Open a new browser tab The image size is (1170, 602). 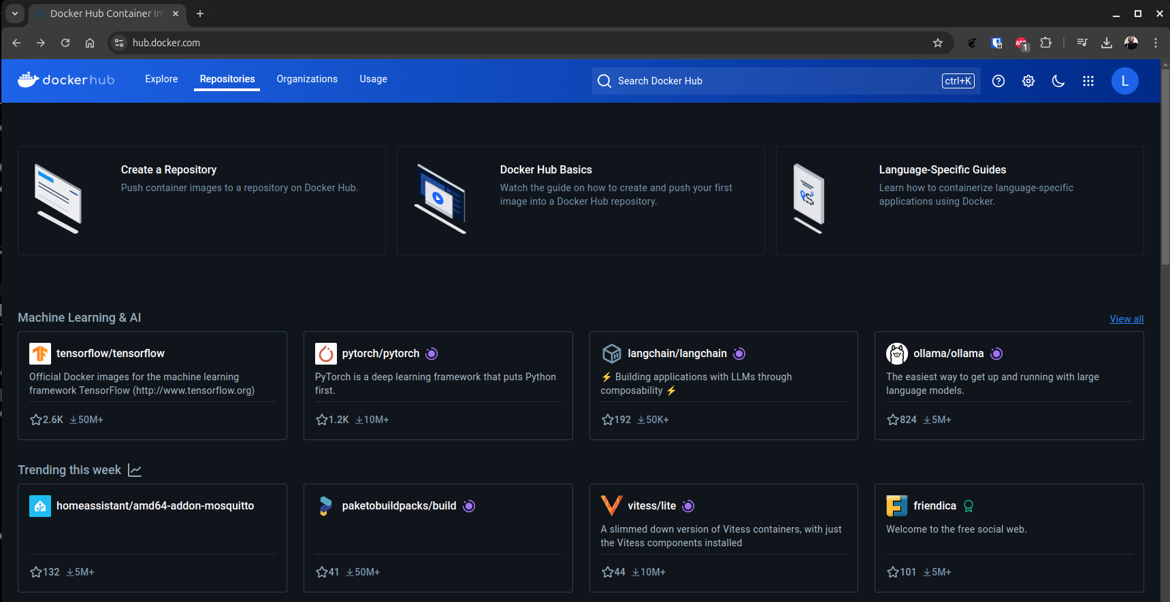click(200, 14)
